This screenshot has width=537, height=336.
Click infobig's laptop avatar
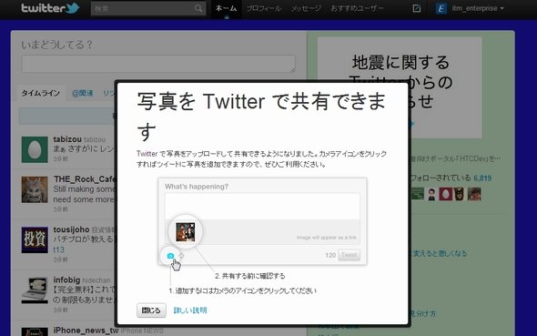35,290
